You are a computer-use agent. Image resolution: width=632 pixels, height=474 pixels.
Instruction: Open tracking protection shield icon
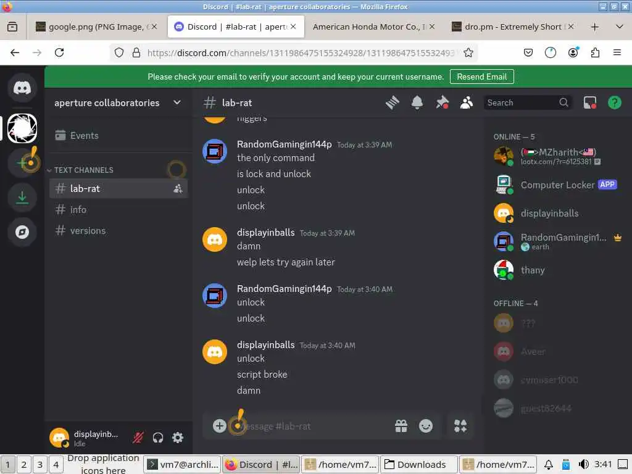pos(119,53)
